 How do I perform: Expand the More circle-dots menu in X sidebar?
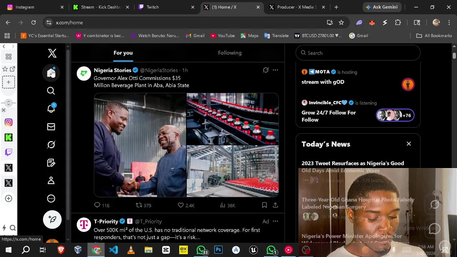[51, 198]
